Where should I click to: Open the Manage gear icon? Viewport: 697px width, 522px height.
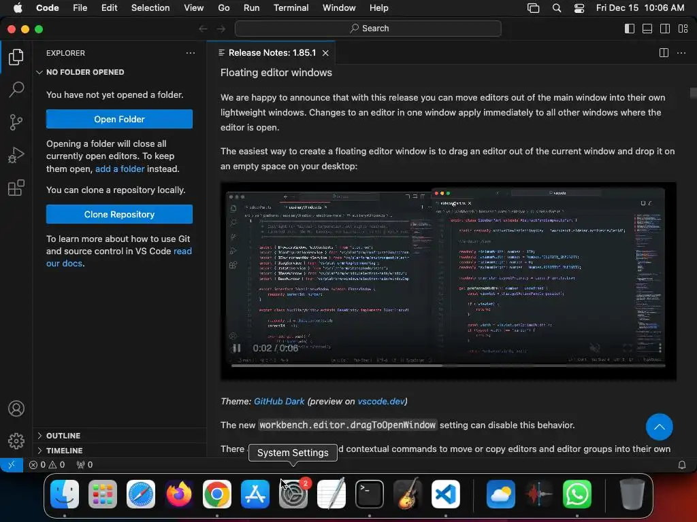tap(16, 440)
